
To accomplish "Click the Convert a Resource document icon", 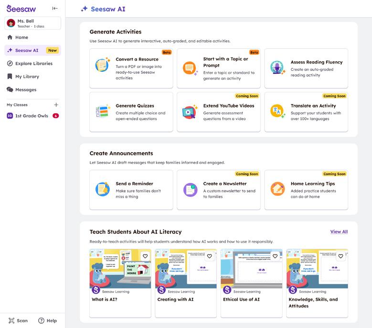I will coord(103,65).
